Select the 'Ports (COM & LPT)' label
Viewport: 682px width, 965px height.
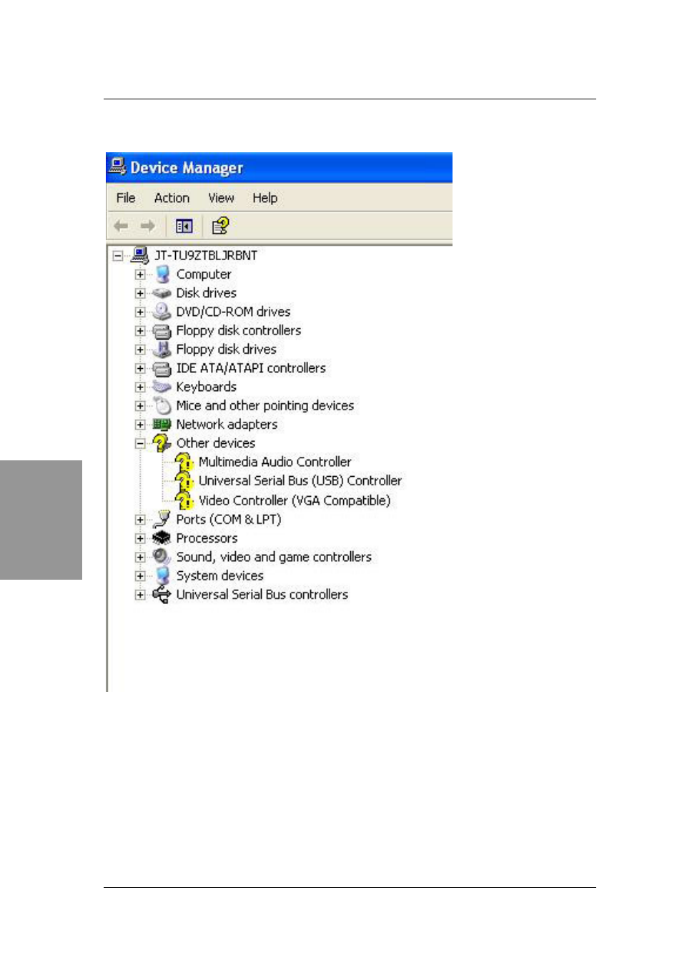229,520
